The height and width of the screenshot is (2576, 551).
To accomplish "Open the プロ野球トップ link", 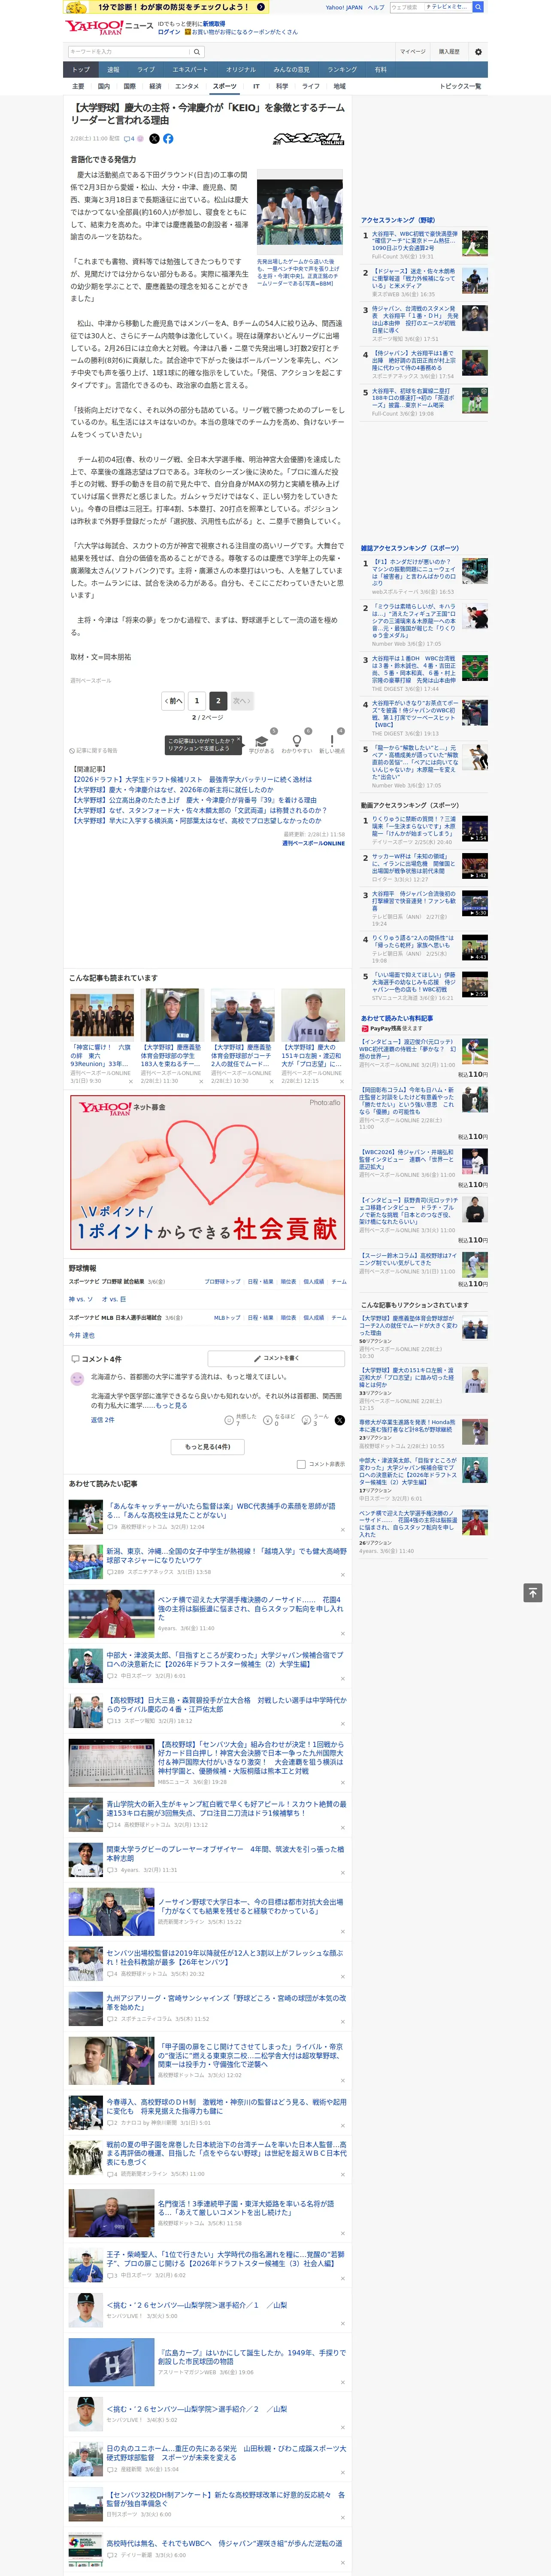I will [222, 1281].
